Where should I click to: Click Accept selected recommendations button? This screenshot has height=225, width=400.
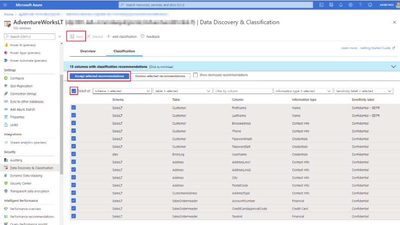(x=100, y=76)
